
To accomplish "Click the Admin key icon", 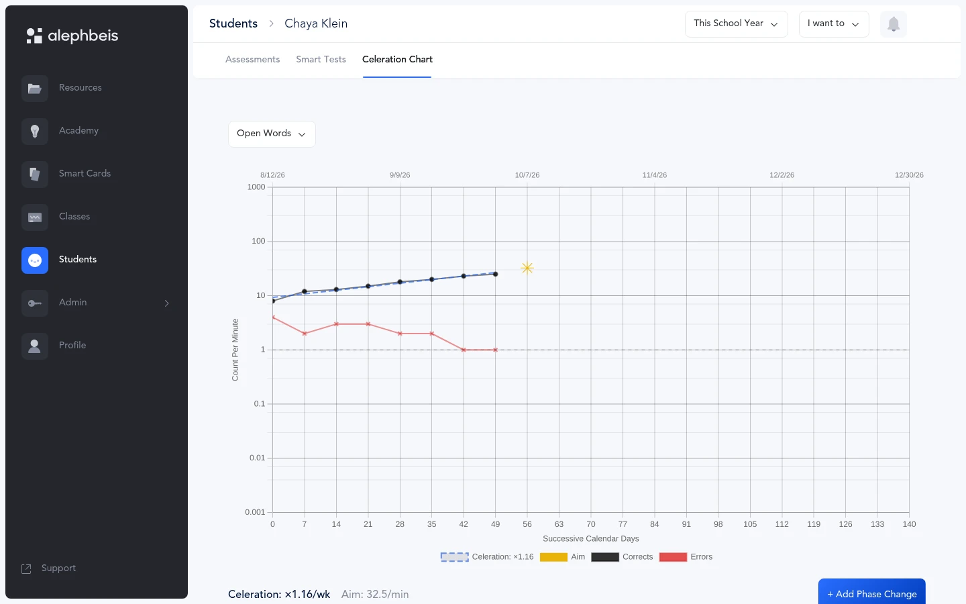I will pyautogui.click(x=35, y=303).
